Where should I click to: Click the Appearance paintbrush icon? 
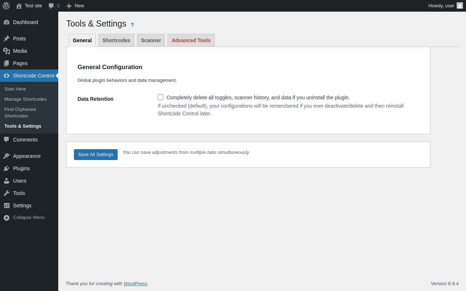(7, 156)
